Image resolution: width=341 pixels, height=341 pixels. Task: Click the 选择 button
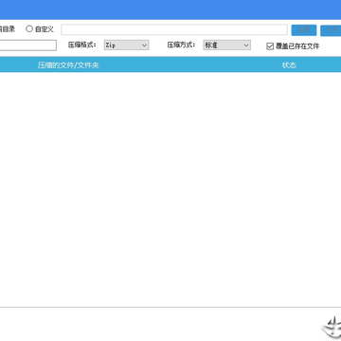304,30
